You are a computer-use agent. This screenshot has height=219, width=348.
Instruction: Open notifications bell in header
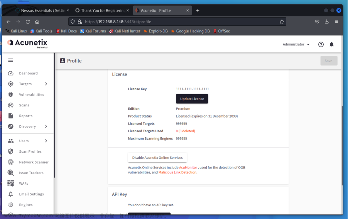point(331,45)
